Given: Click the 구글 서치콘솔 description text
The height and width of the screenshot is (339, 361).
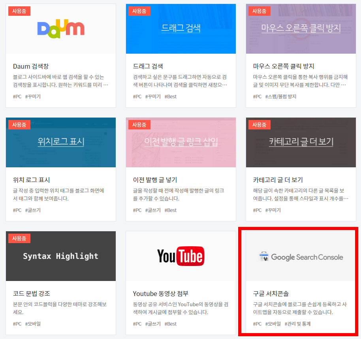Looking at the screenshot, I should coord(300,308).
